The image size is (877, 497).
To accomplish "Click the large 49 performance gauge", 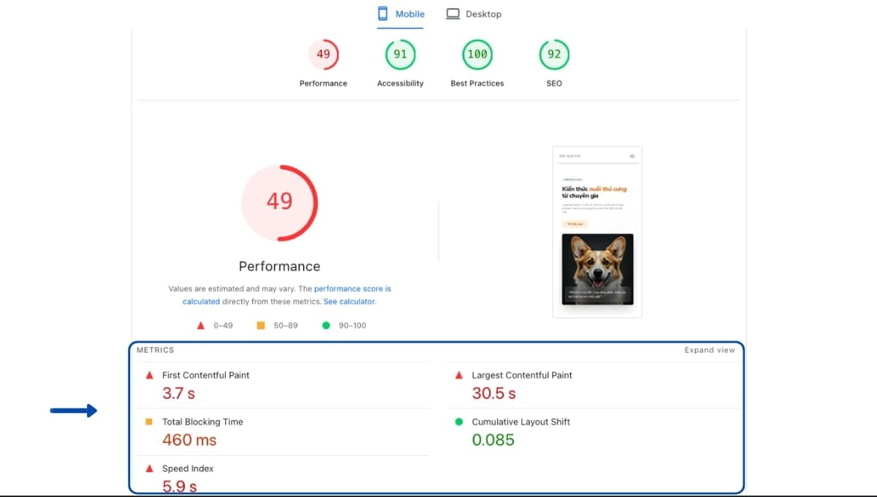I will 280,203.
